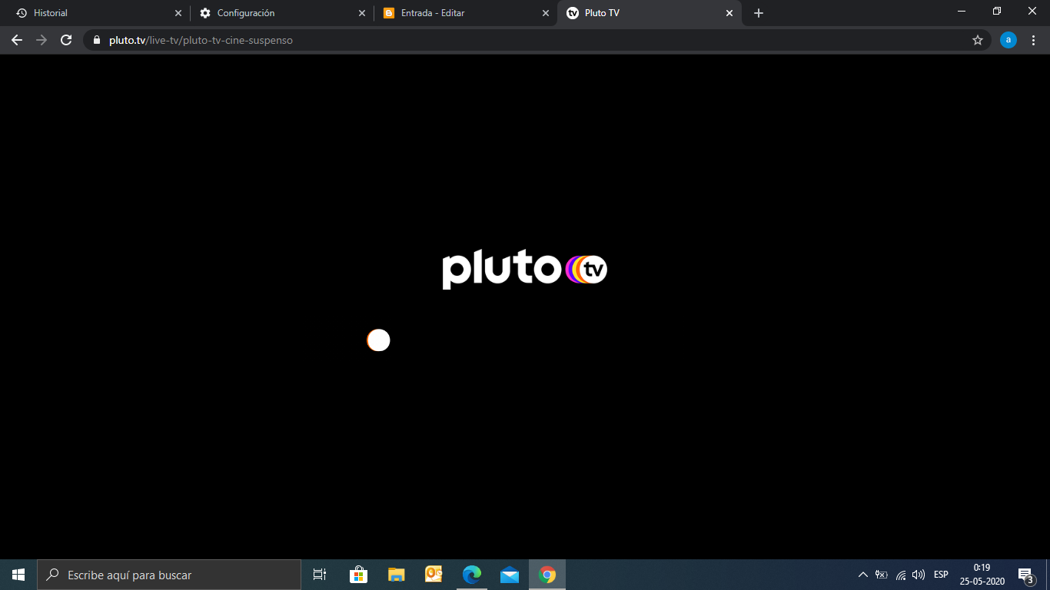Open the Windows Start menu

pos(18,575)
